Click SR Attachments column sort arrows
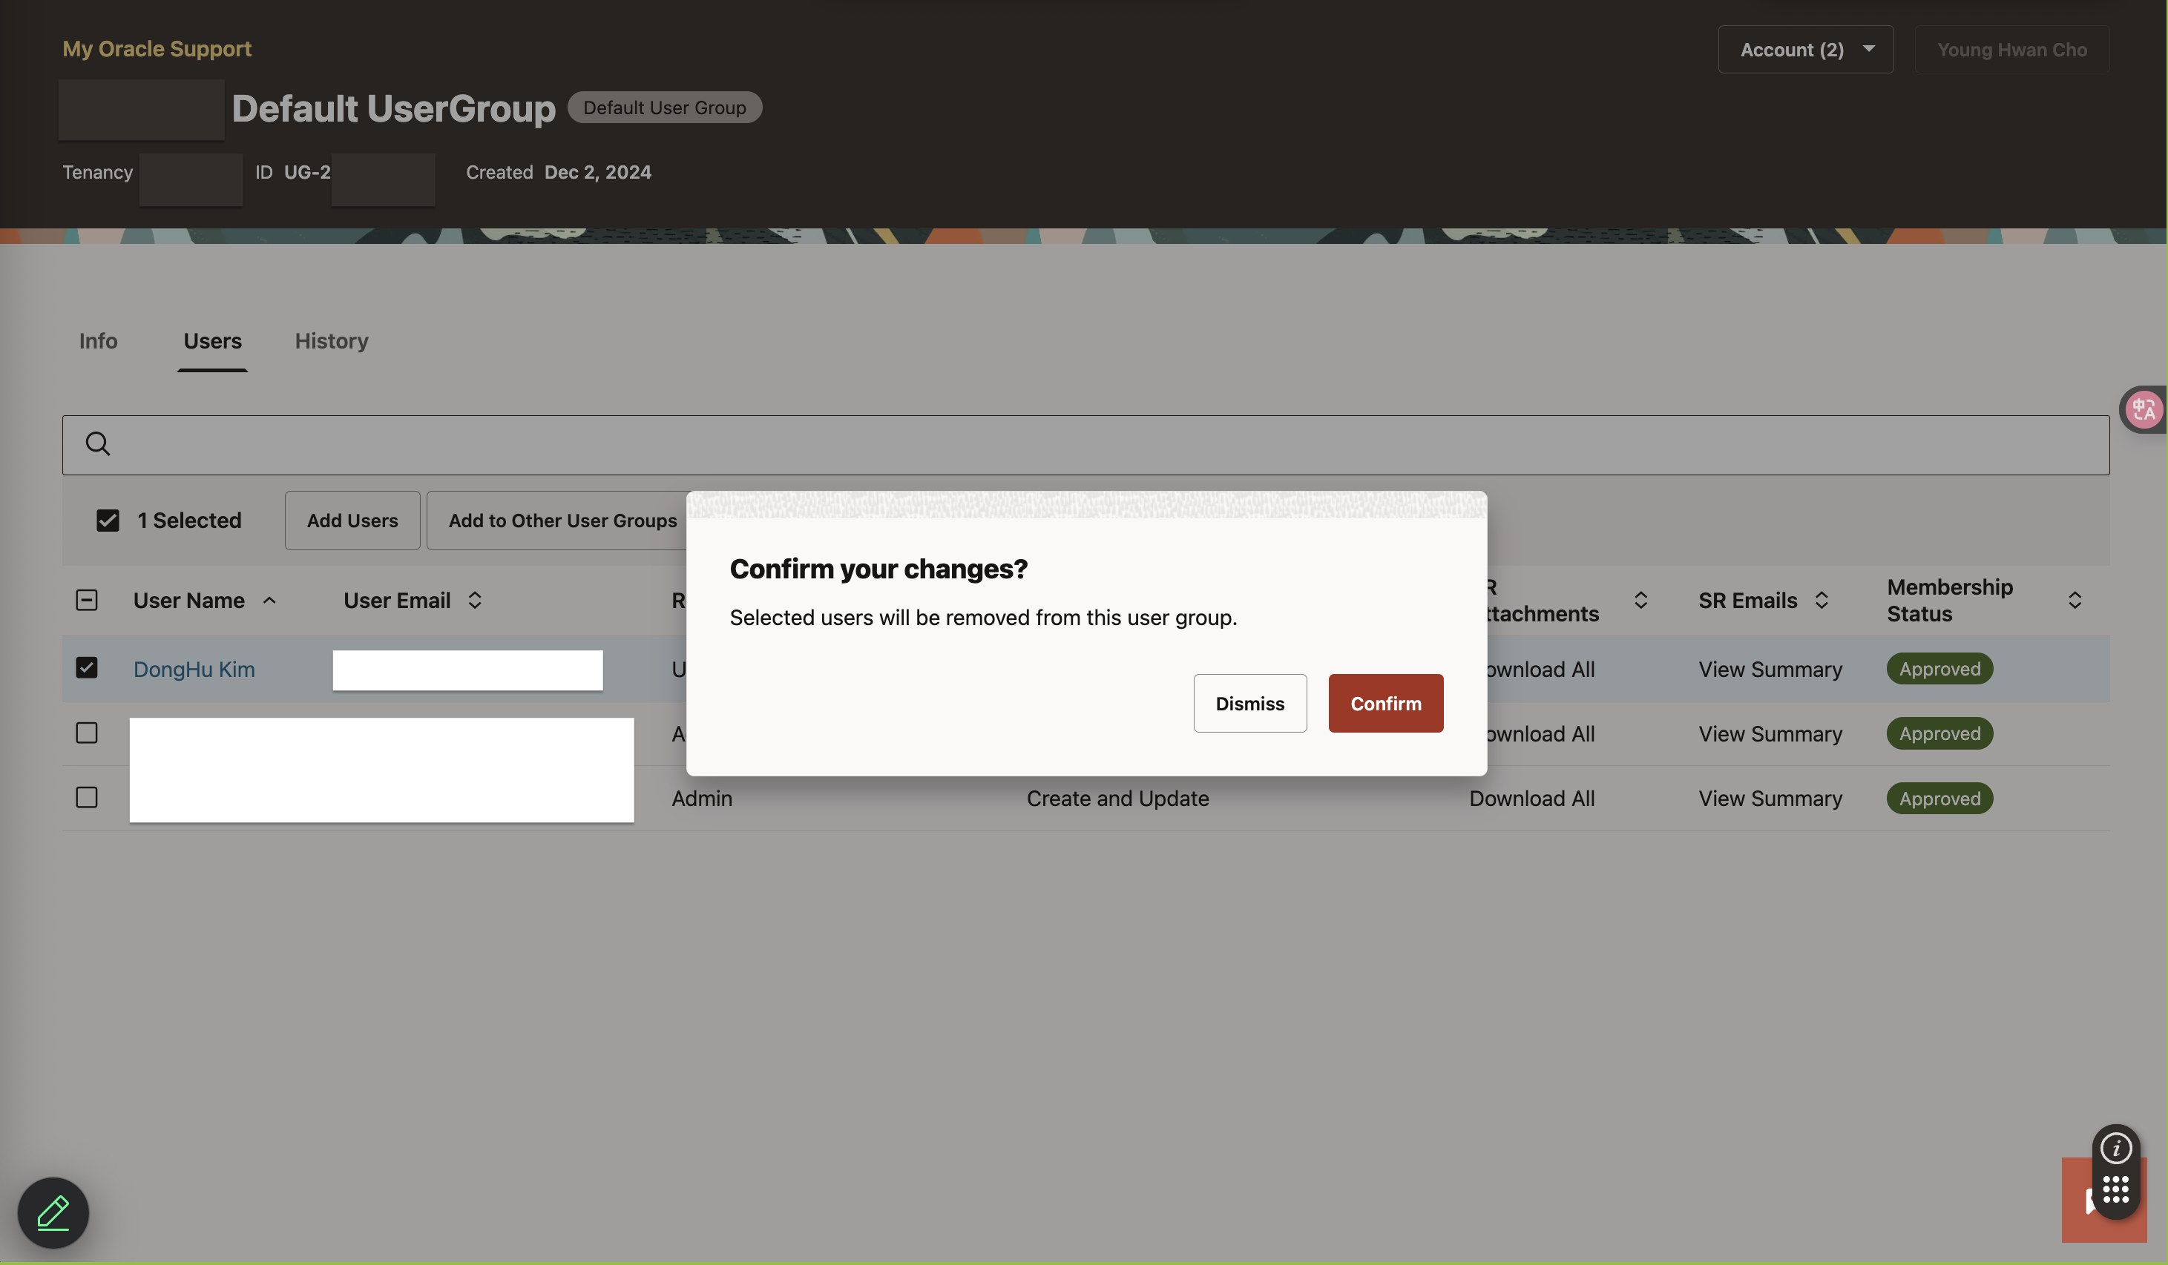Image resolution: width=2168 pixels, height=1265 pixels. (1640, 601)
